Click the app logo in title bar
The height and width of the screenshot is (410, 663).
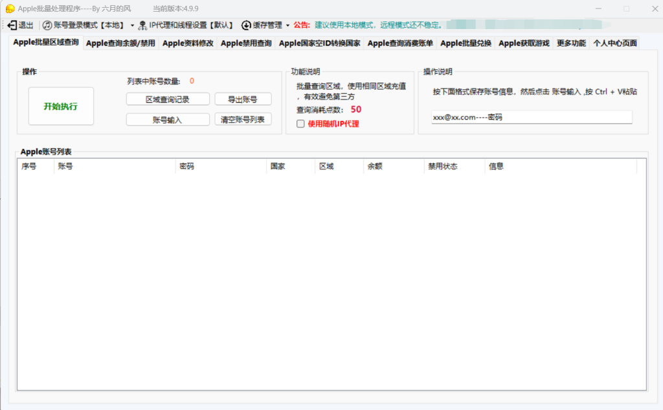click(x=10, y=8)
